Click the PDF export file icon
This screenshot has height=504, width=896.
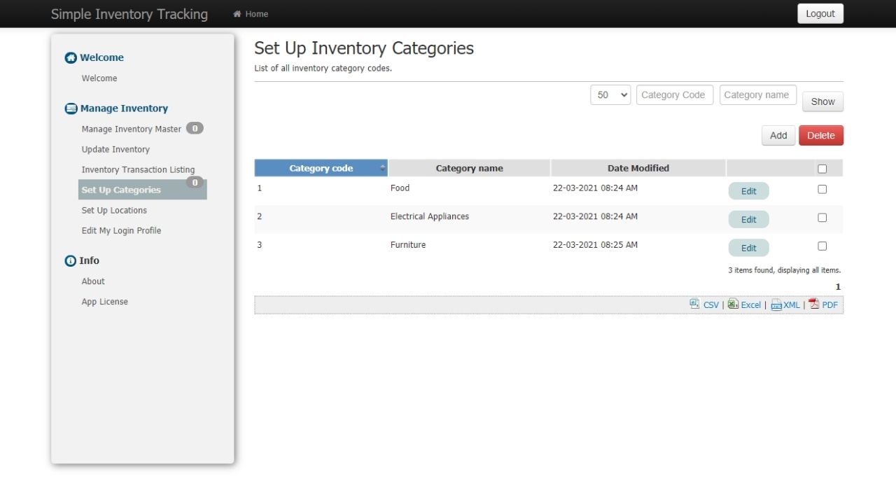tap(814, 304)
